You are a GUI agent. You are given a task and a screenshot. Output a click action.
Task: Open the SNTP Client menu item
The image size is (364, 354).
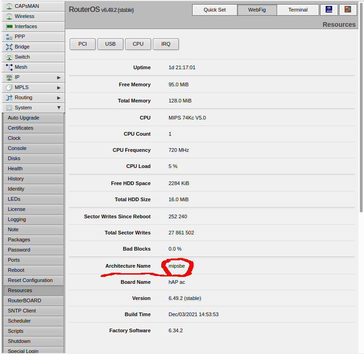pyautogui.click(x=33, y=311)
